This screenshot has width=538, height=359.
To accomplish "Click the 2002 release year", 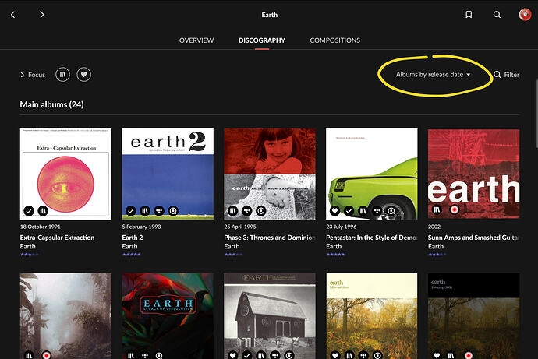I will tap(434, 227).
